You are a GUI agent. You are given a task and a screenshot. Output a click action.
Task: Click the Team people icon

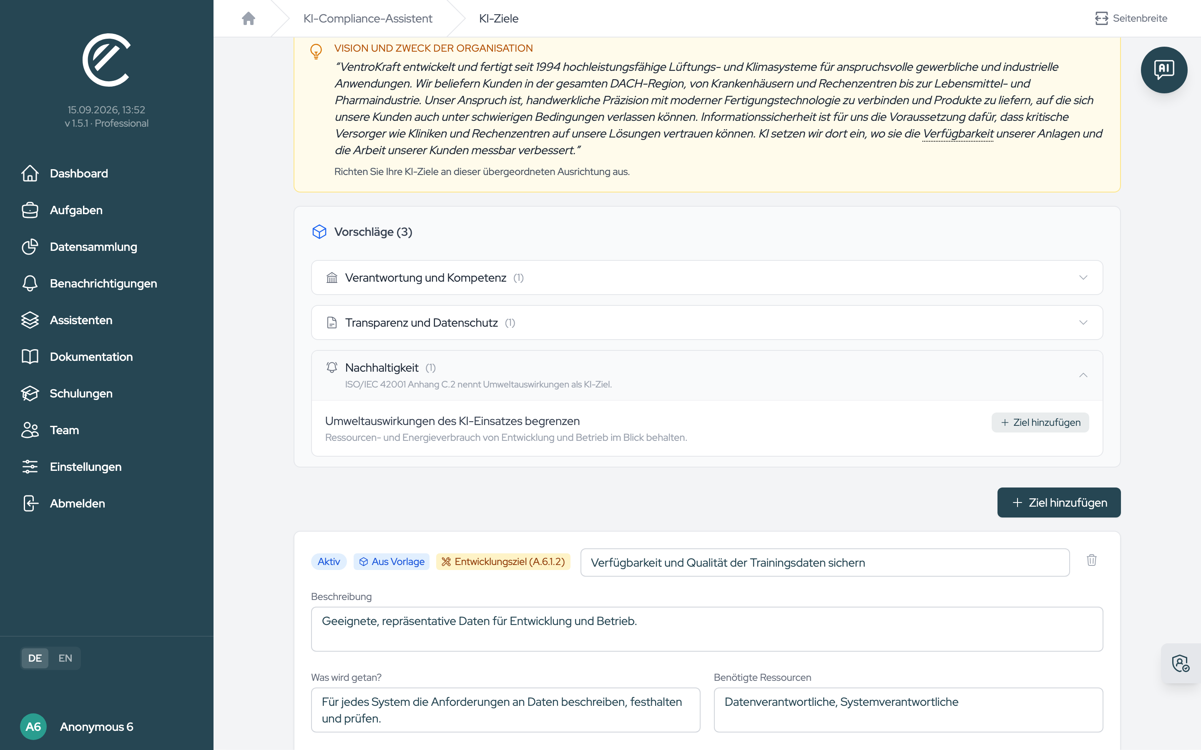pos(30,430)
